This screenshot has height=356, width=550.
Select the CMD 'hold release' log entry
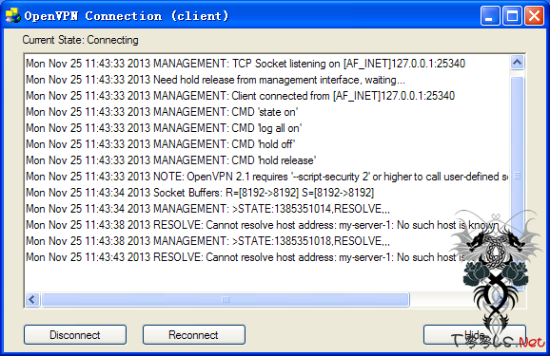(171, 160)
